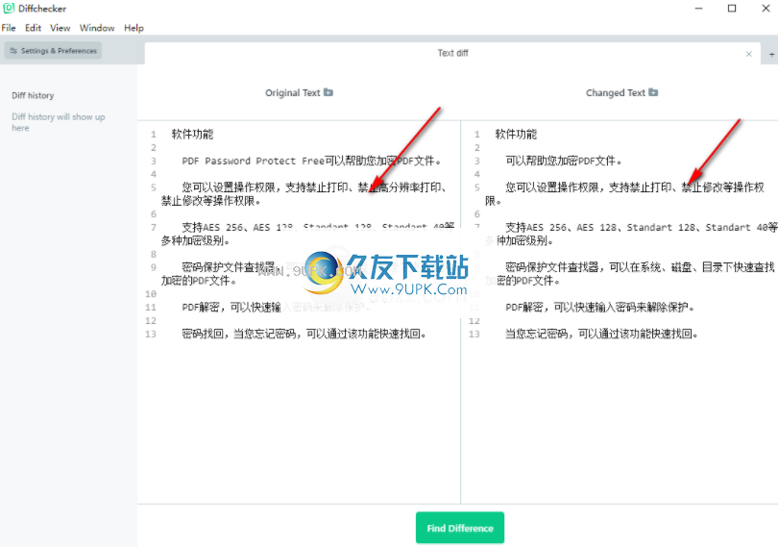Add a new tab with plus icon
Screen dimensions: 778x547
pos(771,54)
